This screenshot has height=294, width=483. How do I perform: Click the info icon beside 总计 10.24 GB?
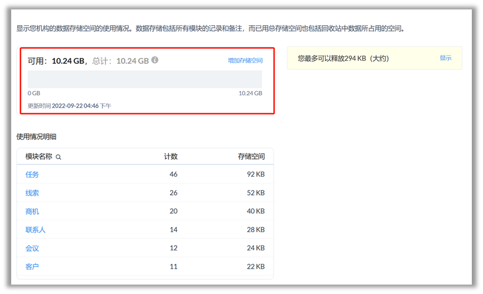click(155, 60)
